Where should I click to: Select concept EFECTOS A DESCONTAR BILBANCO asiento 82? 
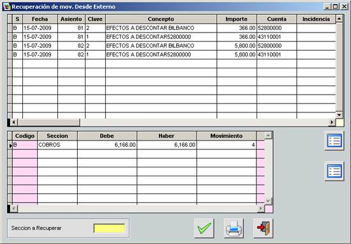tap(161, 46)
